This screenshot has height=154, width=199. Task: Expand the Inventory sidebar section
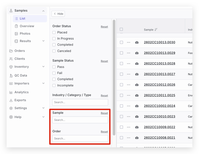pyautogui.click(x=43, y=67)
